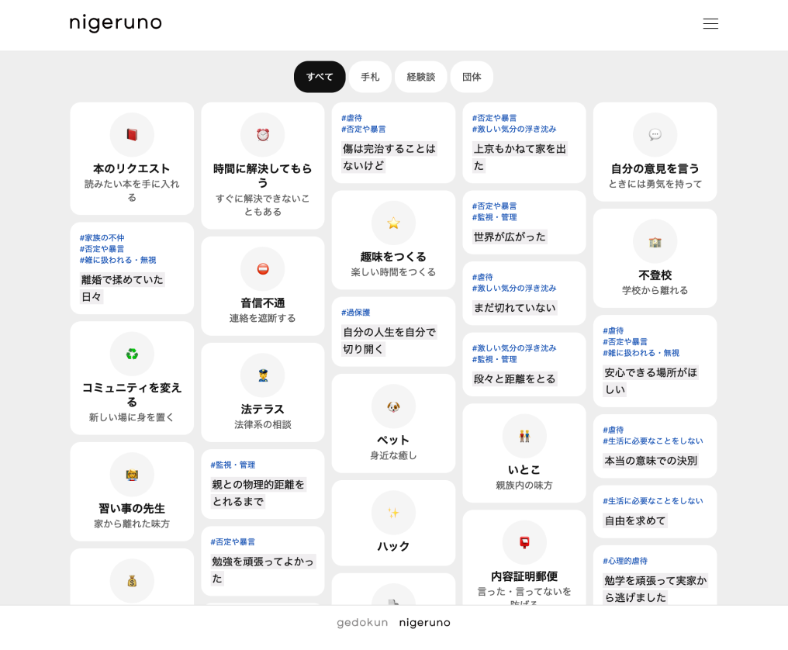Image resolution: width=788 pixels, height=650 pixels.
Task: Open the 不登校 card
Action: click(655, 258)
